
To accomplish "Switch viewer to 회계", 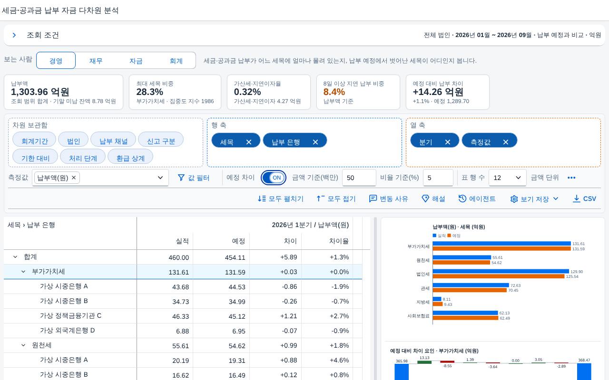I will pyautogui.click(x=176, y=60).
